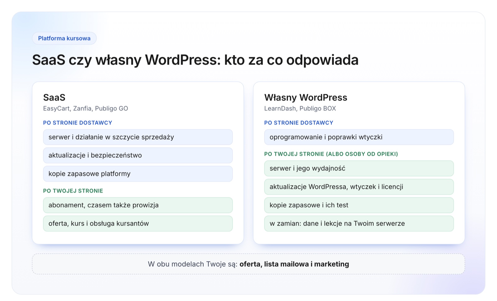Click the "Własny WordPress" card title
Viewport: 497px width, 301px height.
pyautogui.click(x=306, y=97)
